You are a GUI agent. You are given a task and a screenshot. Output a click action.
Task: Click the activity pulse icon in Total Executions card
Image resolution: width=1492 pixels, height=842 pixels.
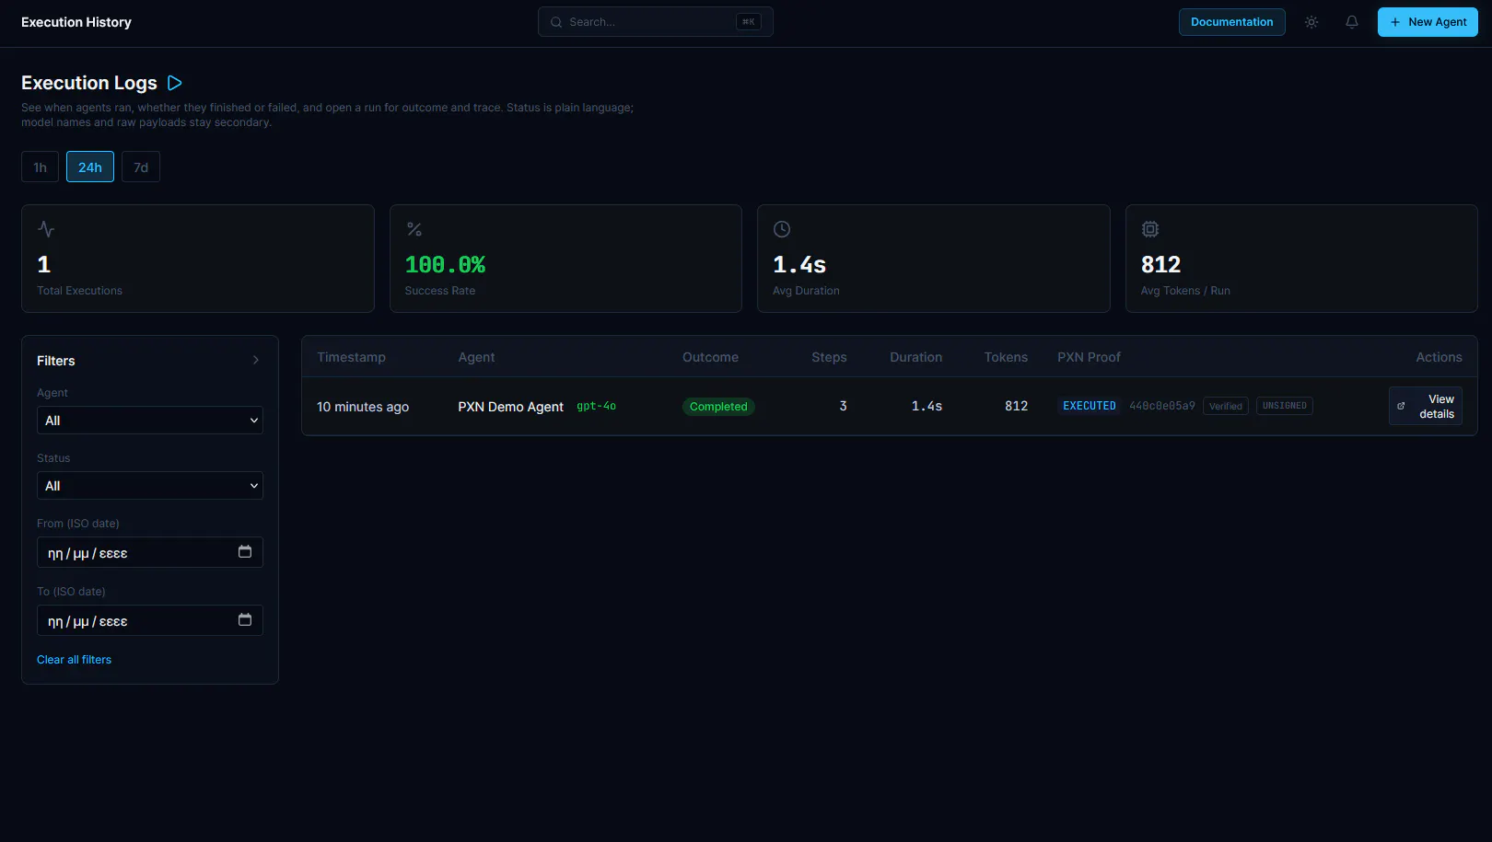(x=46, y=229)
